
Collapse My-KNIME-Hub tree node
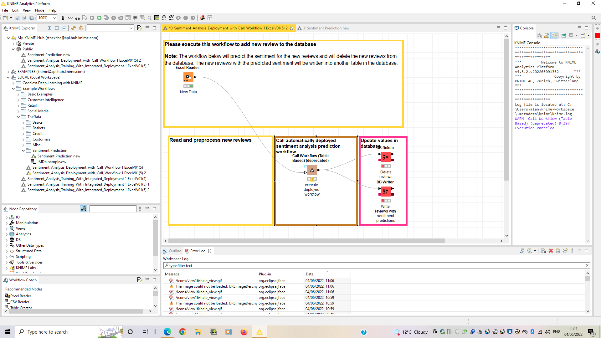point(8,38)
